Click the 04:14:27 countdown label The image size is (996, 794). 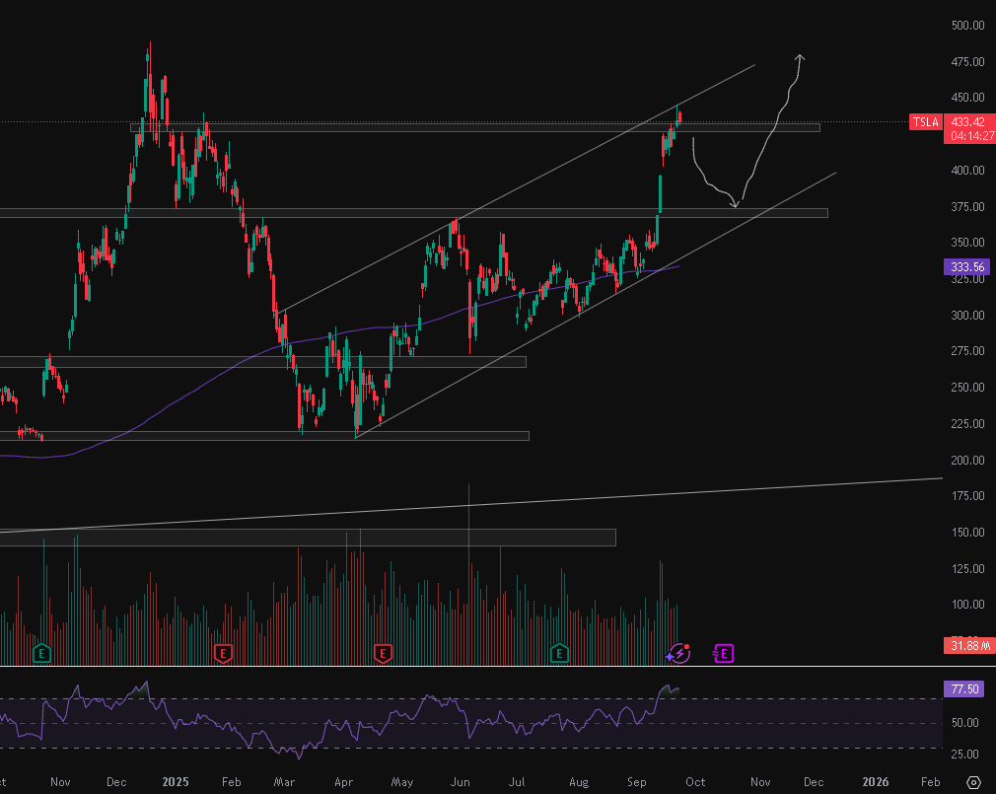point(972,136)
